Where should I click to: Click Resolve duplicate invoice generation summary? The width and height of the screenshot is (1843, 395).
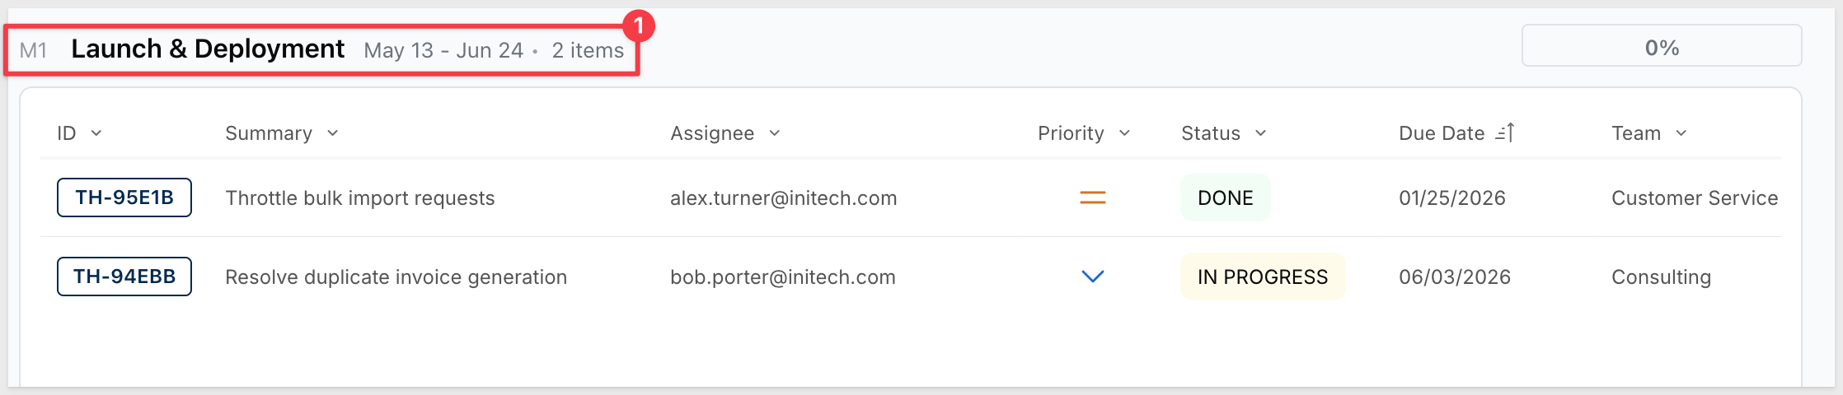click(396, 276)
